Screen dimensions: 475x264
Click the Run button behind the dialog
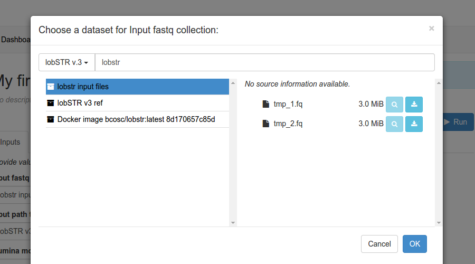point(458,122)
